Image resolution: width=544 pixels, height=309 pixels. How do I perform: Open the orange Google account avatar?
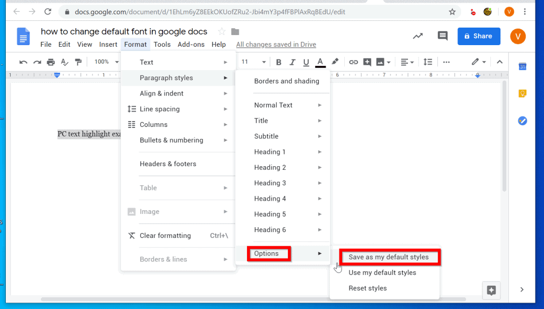point(517,36)
